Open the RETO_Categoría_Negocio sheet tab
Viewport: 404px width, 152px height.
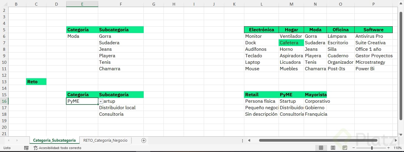click(x=105, y=140)
